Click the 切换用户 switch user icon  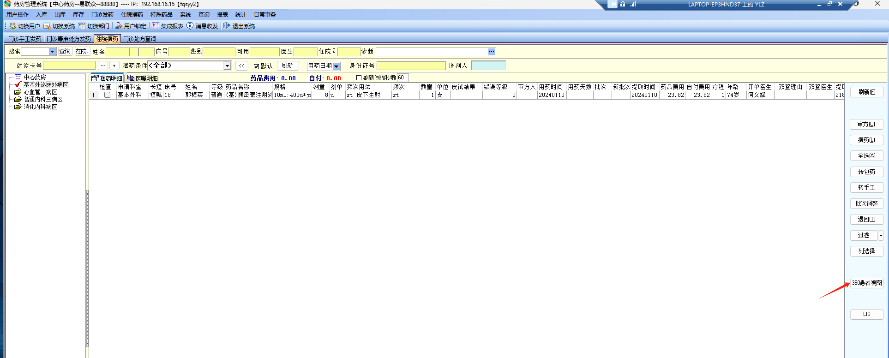[x=12, y=26]
